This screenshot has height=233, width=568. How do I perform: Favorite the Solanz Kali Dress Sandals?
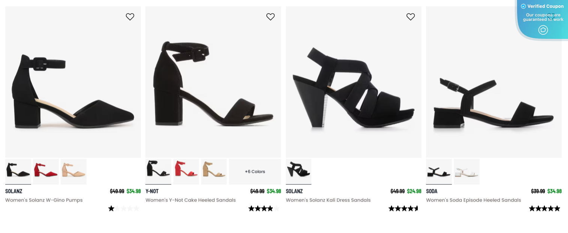coord(411,17)
